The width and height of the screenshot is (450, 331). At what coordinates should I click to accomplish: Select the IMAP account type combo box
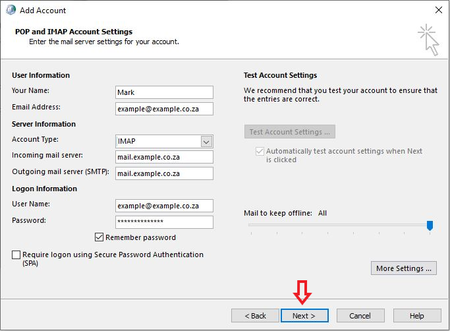(x=164, y=141)
